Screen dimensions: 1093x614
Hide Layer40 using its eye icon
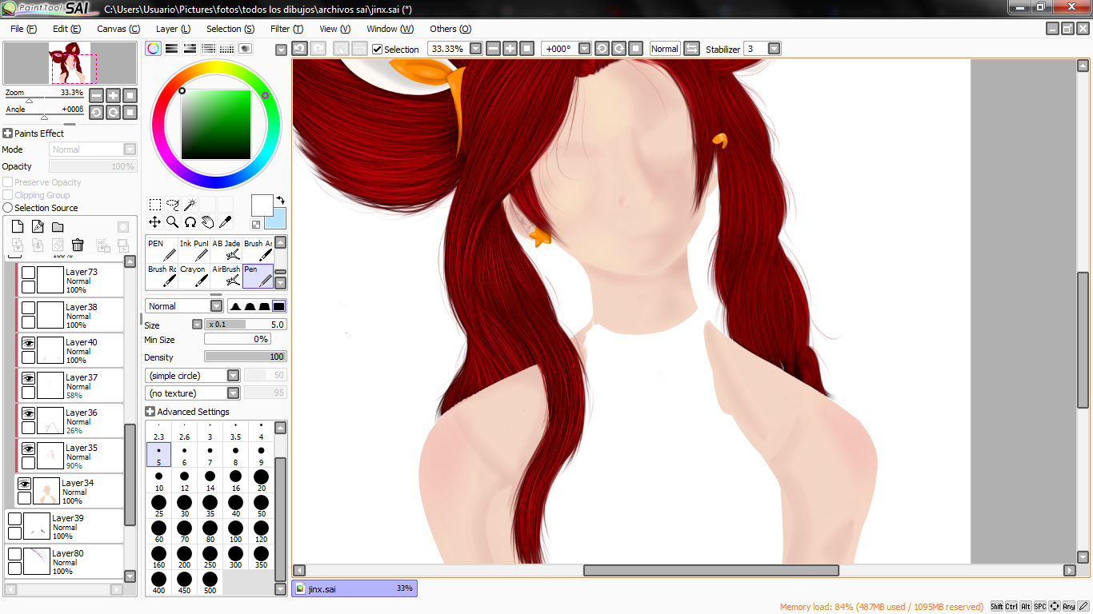[28, 342]
